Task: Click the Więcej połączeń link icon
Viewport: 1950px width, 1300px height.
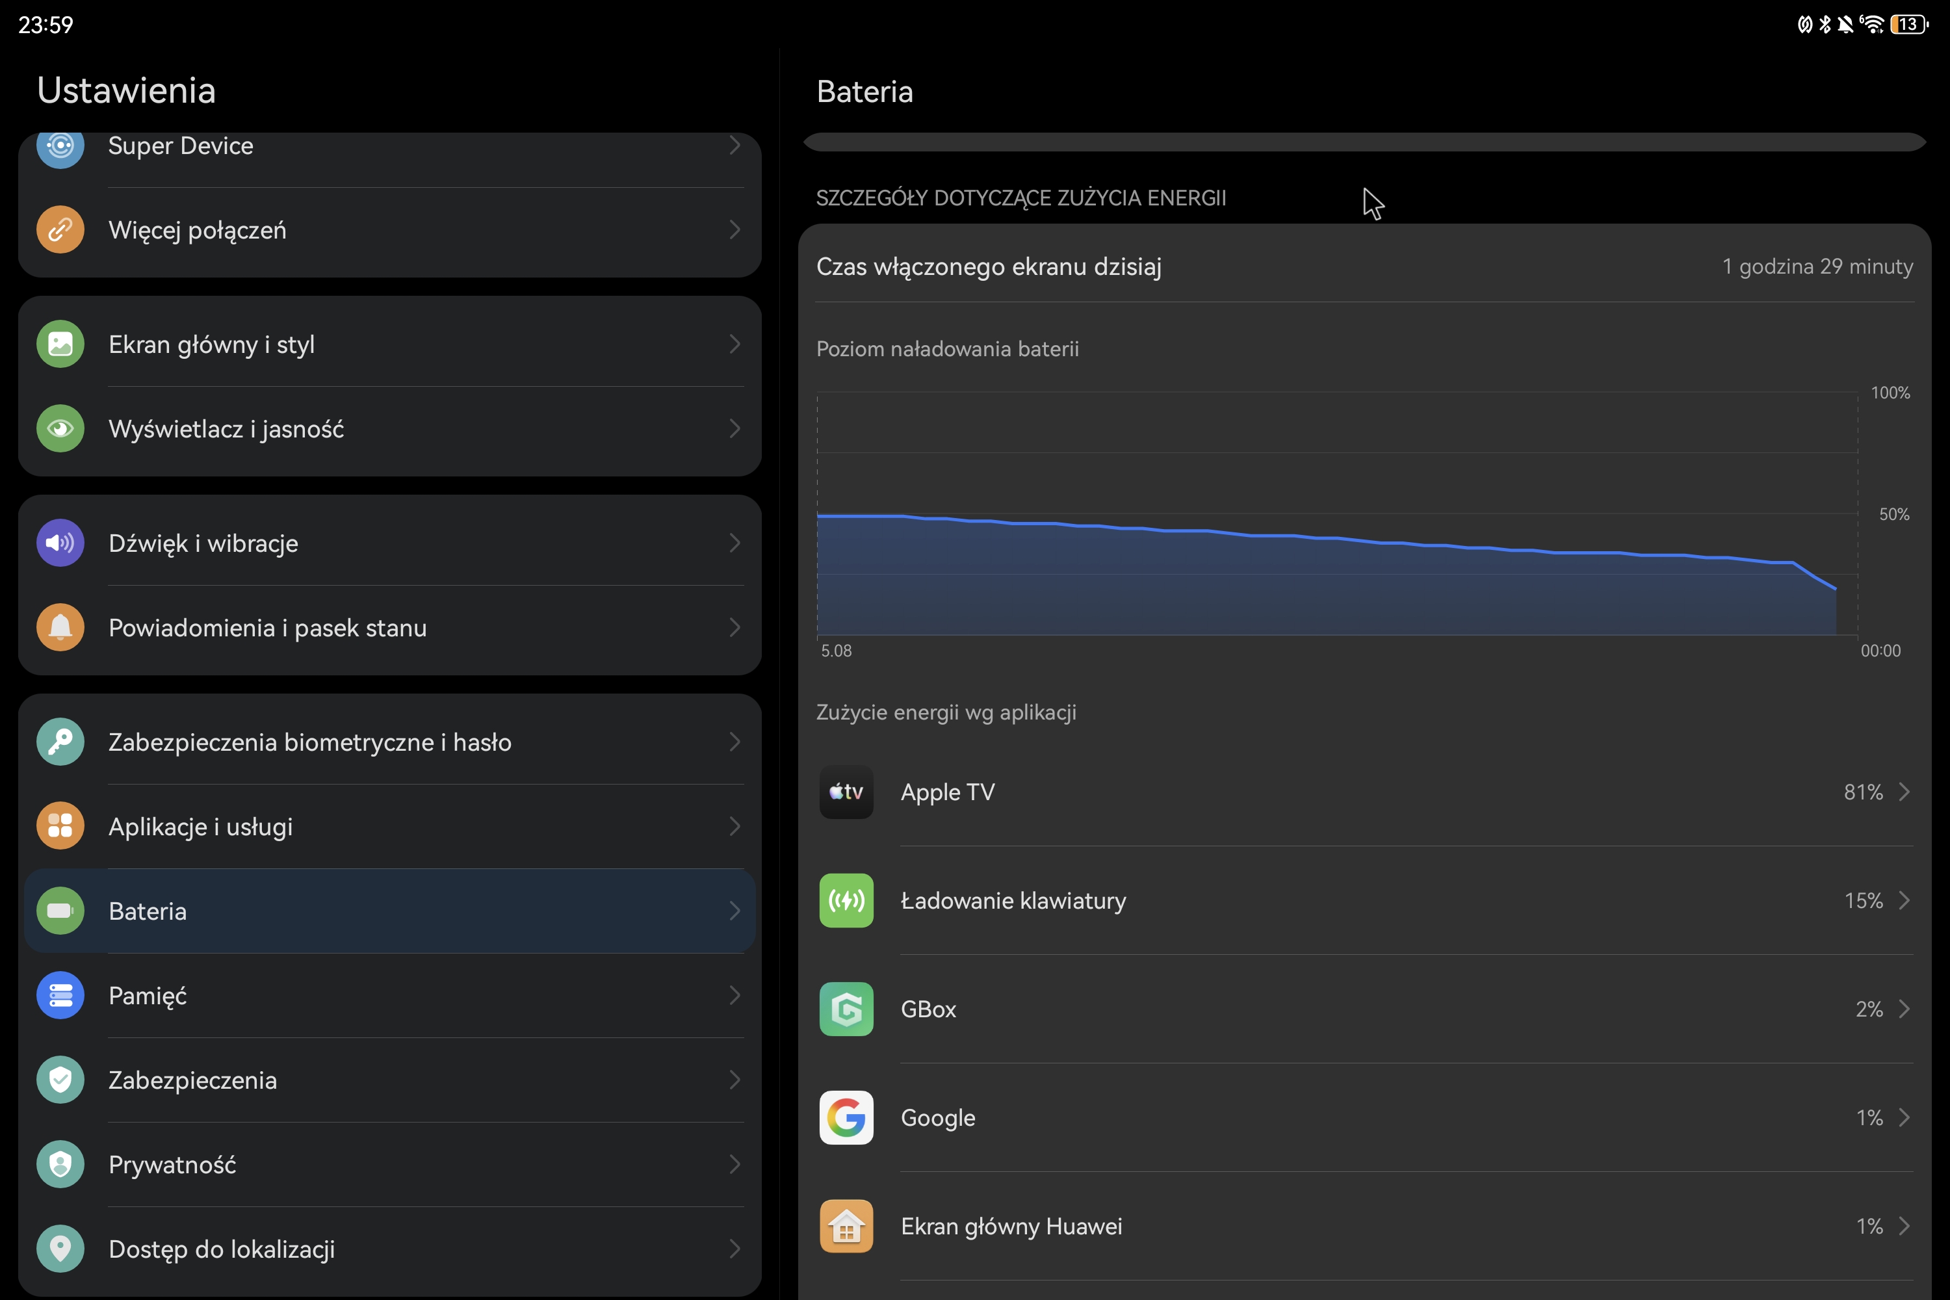Action: tap(60, 229)
